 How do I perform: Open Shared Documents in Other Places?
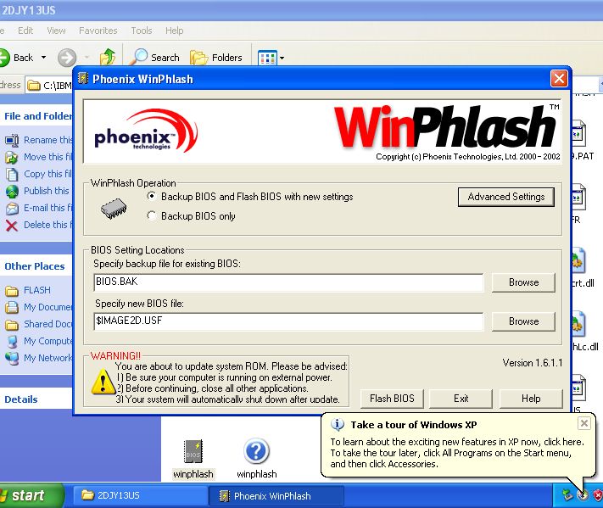tap(38, 324)
